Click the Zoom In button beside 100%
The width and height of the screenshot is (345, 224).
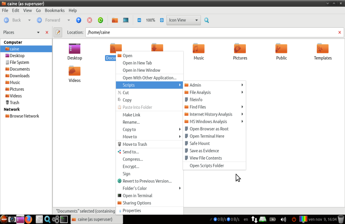pyautogui.click(x=162, y=20)
